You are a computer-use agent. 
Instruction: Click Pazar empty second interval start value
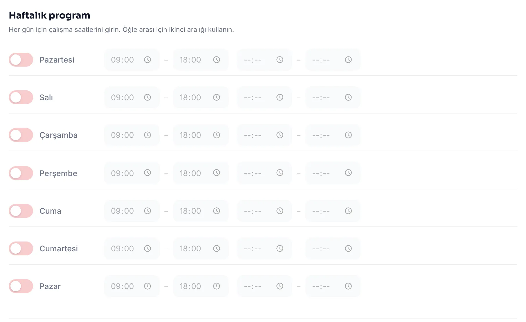(x=253, y=286)
